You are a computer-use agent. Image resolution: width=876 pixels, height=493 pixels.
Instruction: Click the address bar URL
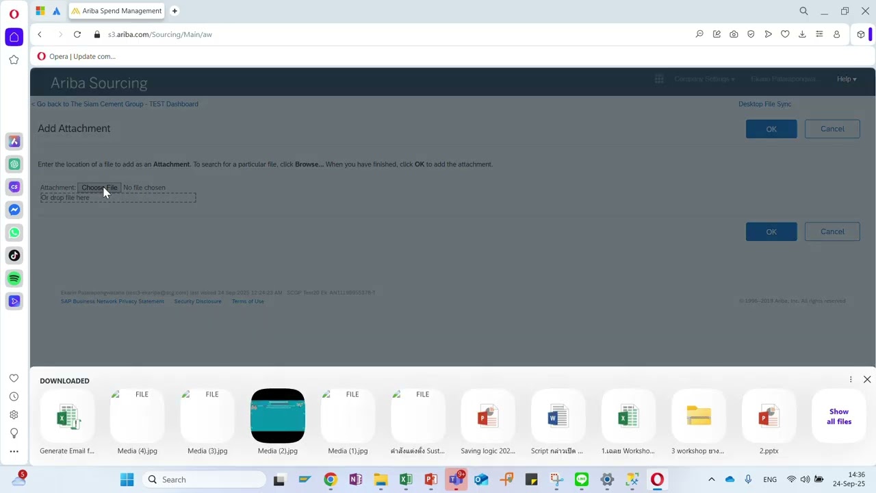160,34
